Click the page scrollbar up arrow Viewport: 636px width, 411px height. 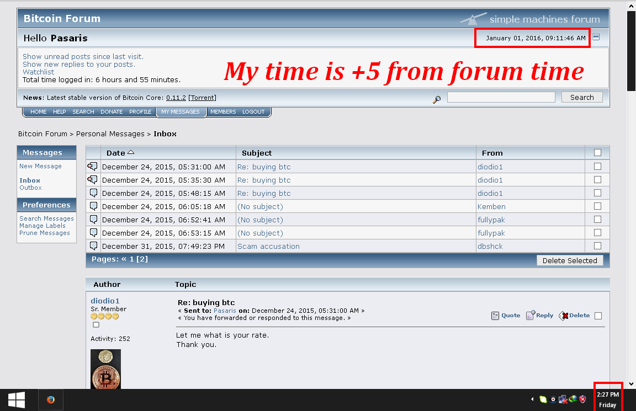coord(631,6)
